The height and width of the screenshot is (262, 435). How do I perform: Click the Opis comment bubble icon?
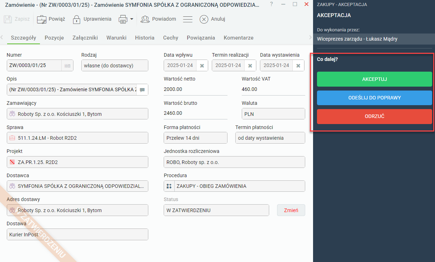click(142, 90)
